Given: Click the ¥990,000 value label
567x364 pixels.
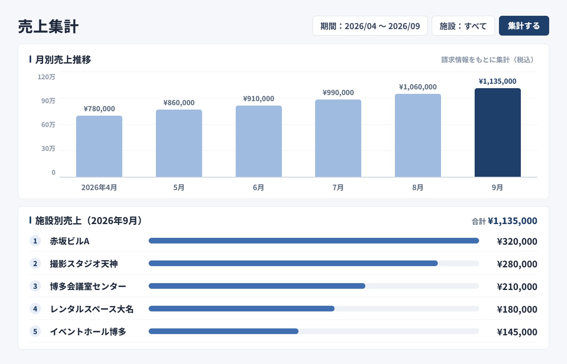Looking at the screenshot, I should pos(338,93).
